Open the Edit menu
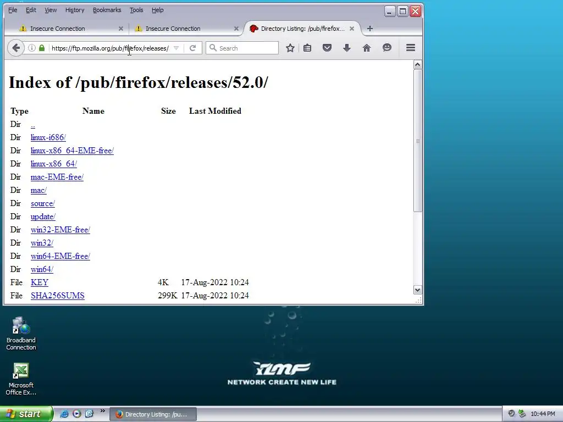The image size is (563, 422). point(31,10)
